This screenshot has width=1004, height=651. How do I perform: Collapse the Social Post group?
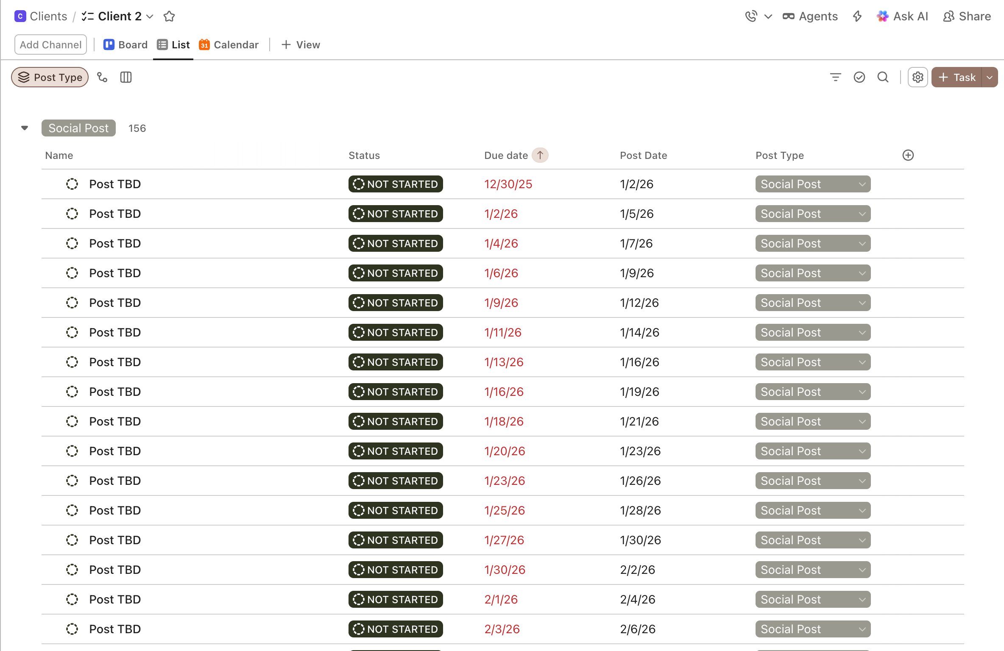25,128
